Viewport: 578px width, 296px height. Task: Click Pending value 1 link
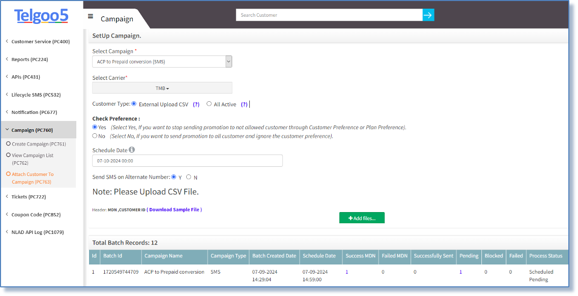(x=461, y=272)
